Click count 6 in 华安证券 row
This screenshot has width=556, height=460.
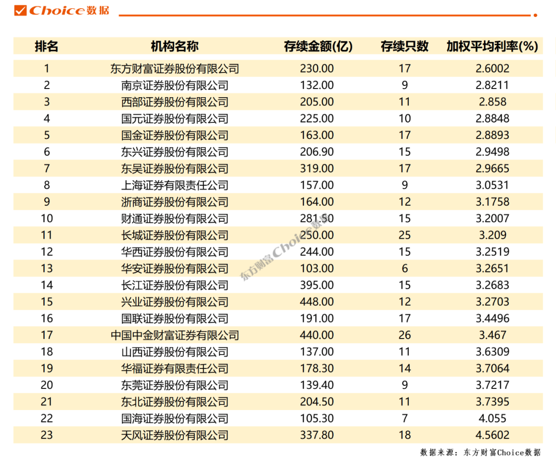(405, 268)
